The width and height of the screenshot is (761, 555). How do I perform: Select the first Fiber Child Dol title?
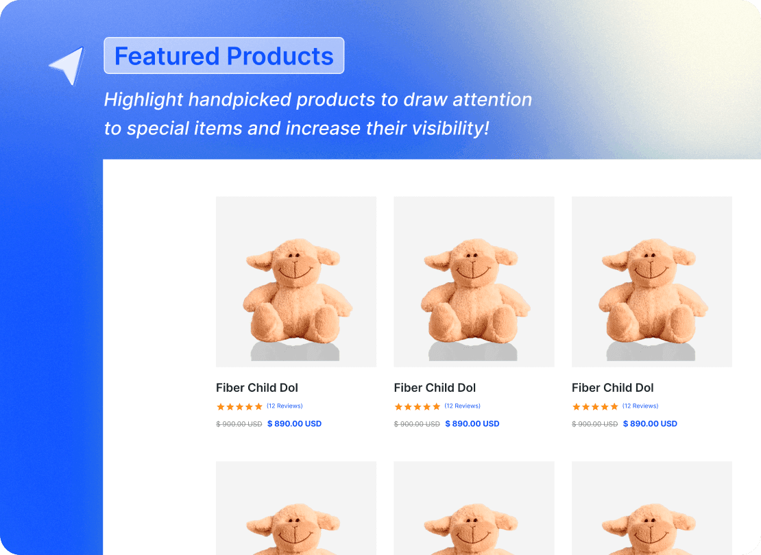click(256, 388)
